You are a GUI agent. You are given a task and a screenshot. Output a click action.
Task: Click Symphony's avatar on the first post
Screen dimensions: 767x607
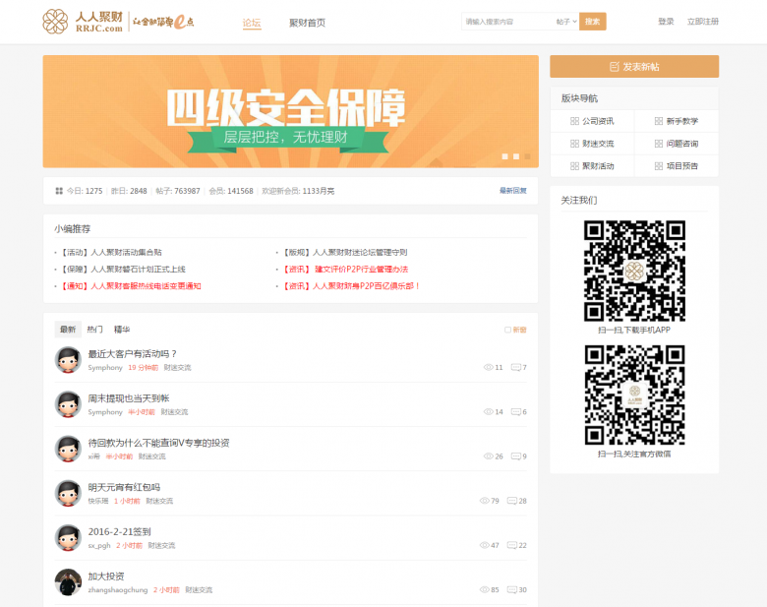[x=68, y=359]
